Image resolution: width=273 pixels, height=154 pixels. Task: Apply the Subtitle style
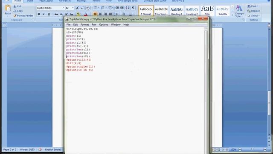coord(223,11)
